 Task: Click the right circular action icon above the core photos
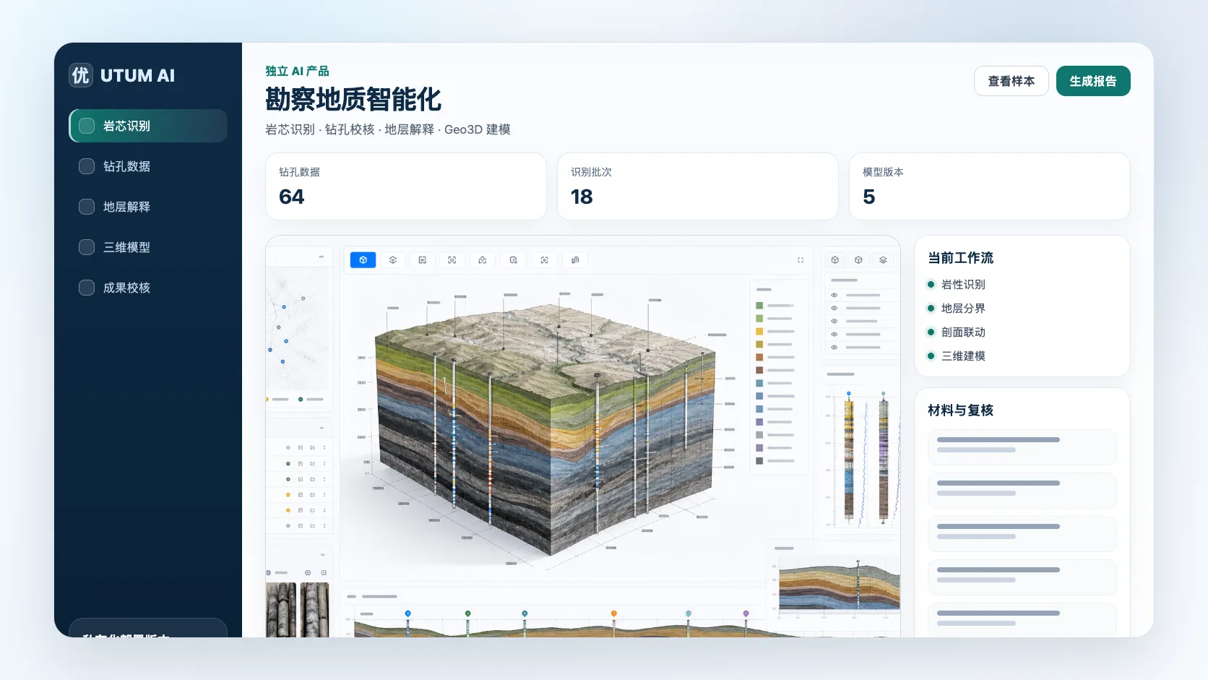pos(324,572)
